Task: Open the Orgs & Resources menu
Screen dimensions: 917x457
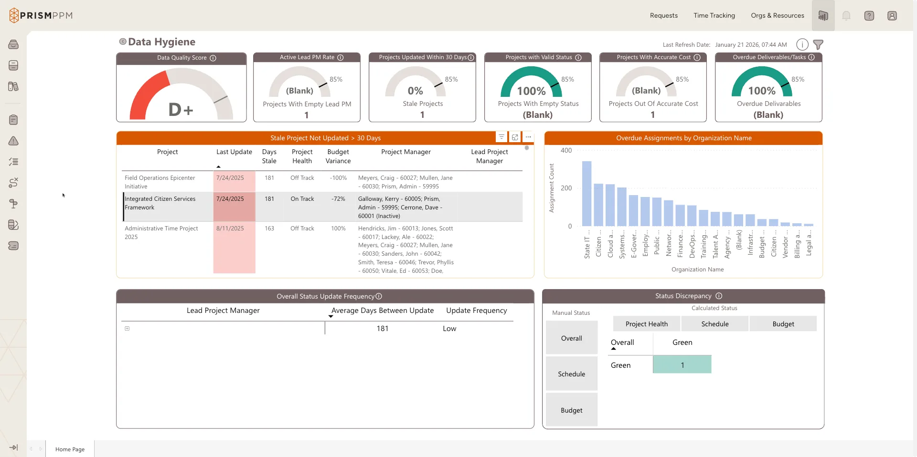Action: tap(777, 16)
